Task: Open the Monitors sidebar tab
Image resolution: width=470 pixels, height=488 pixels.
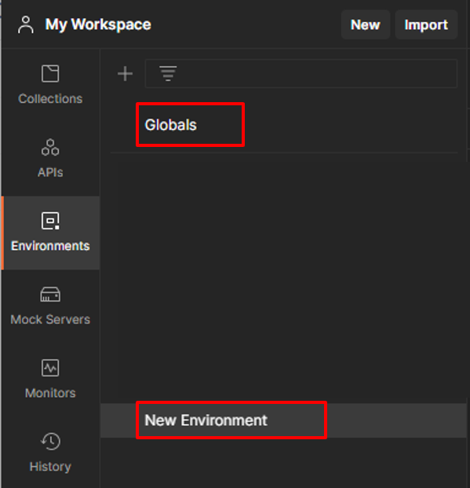Action: pos(50,380)
